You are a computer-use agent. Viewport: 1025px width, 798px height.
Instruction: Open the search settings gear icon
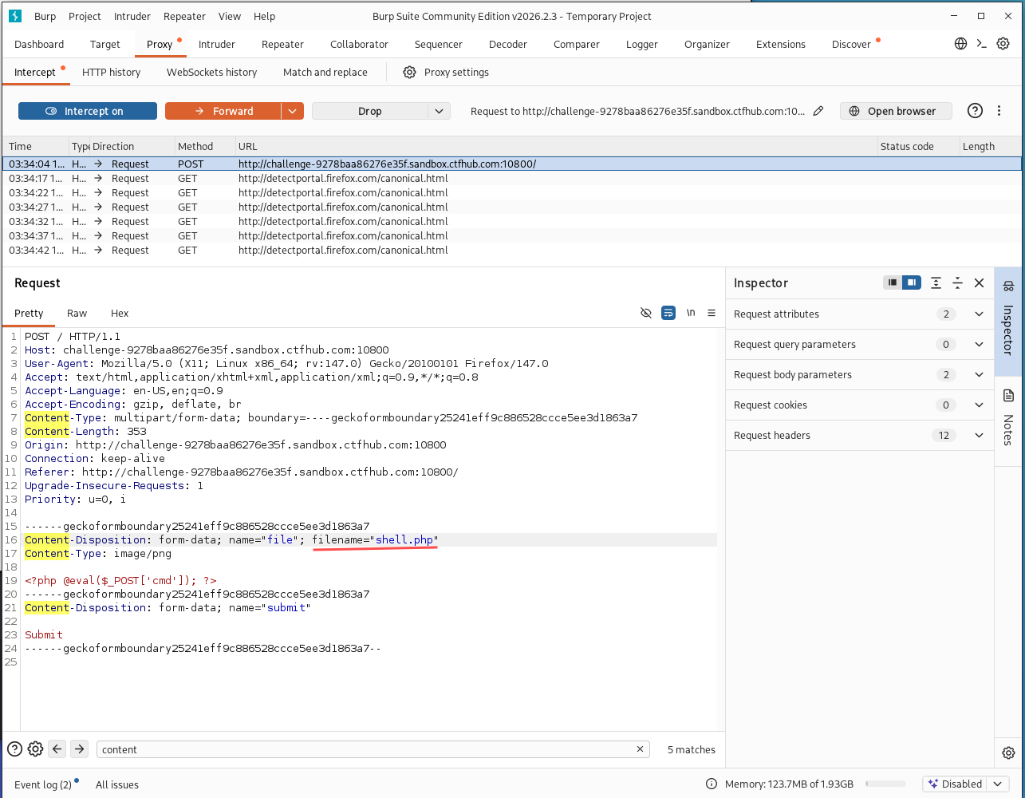tap(35, 749)
